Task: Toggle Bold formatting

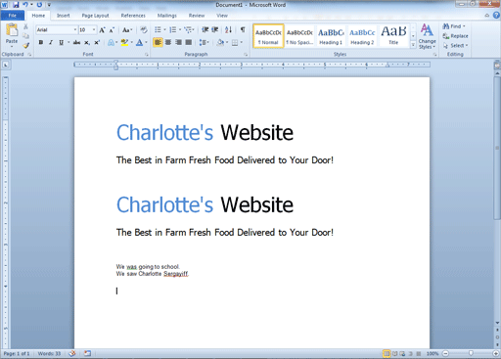Action: tap(41, 42)
